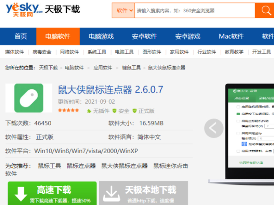274x205 pixels.
Task: Switch to 安卓软件 tab
Action: [x=144, y=36]
